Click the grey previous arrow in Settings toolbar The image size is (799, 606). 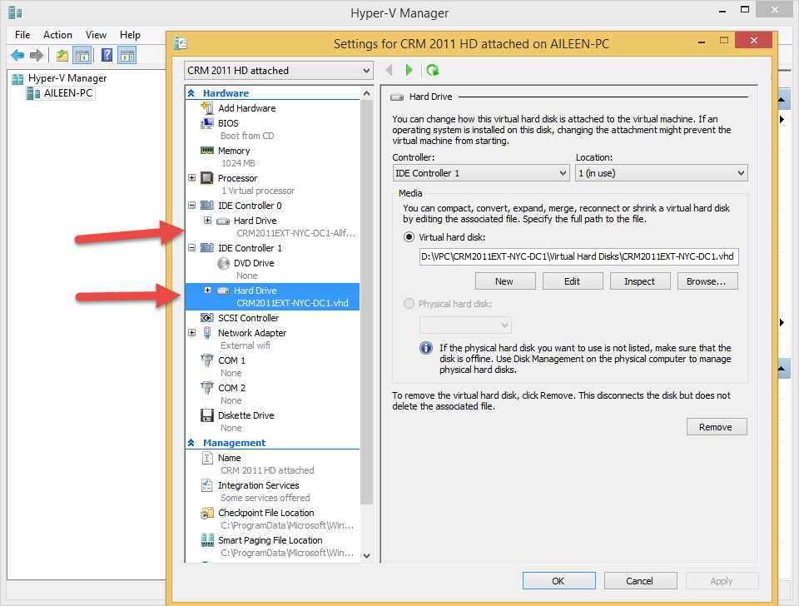click(389, 70)
